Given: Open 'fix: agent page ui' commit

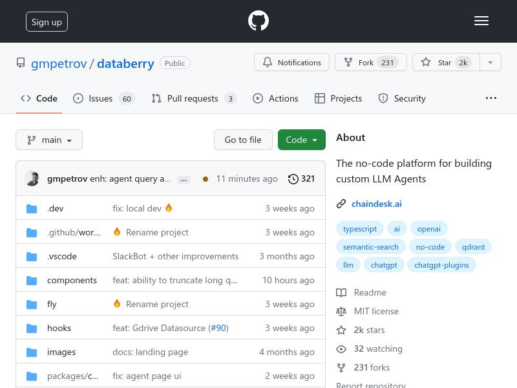Looking at the screenshot, I should click(147, 376).
